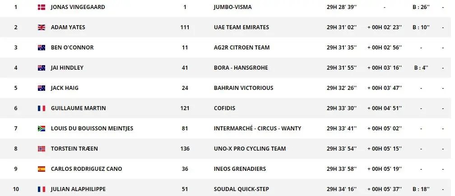Click the Australian flag beside Ben O'Connor

point(42,48)
